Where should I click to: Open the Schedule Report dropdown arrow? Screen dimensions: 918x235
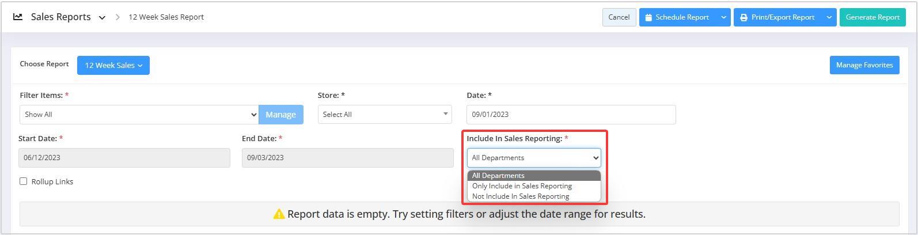[x=723, y=17]
